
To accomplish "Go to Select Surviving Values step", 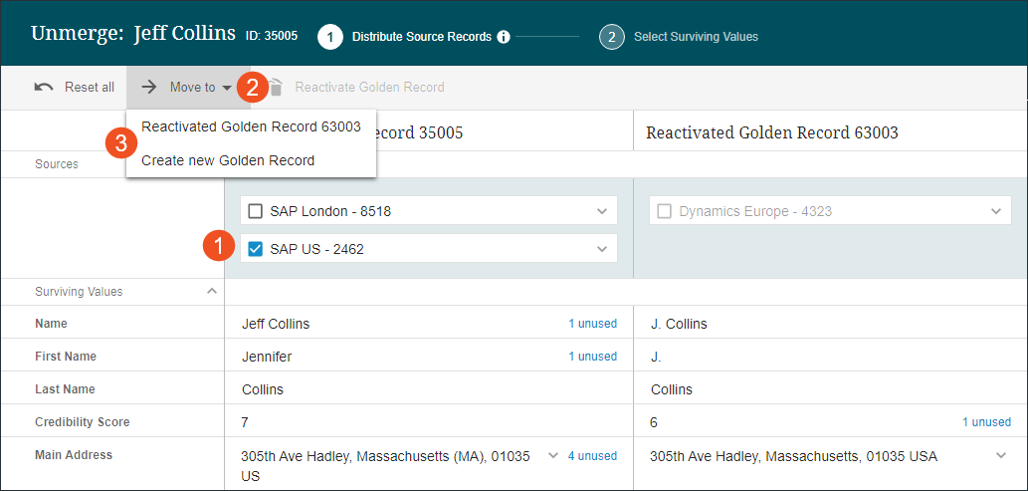I will click(695, 37).
